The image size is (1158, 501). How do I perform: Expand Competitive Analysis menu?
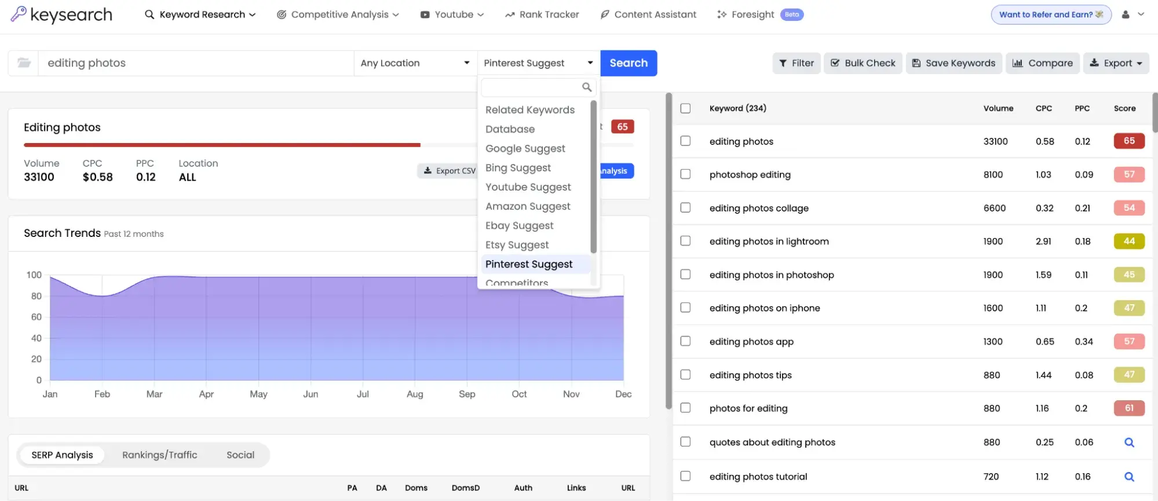click(x=338, y=14)
